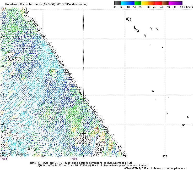194x170 pixels.
Task: Click the 'NOAA/NESDIS/Office of Research and Applications' credit
Action: point(154,168)
